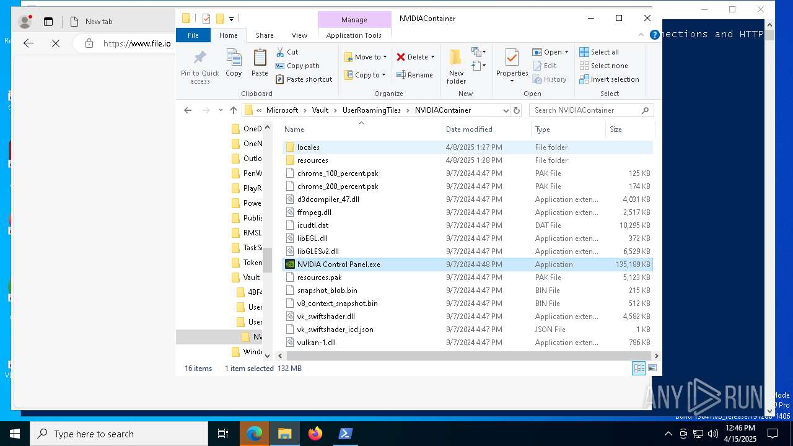Open recent locations dropdown arrow
Screen dimensions: 793x446
(221, 110)
